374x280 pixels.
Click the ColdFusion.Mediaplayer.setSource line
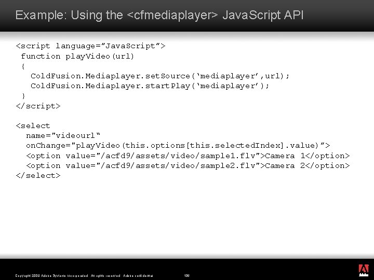click(x=160, y=76)
